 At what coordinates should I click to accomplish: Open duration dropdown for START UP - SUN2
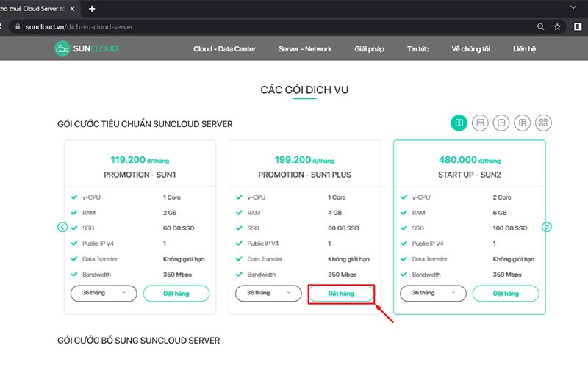[x=433, y=293]
